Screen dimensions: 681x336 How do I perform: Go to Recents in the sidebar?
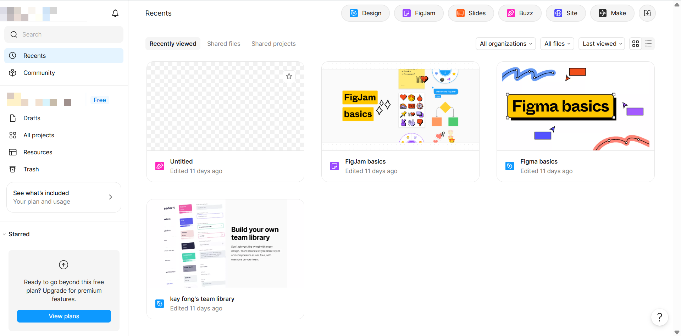pyautogui.click(x=64, y=56)
